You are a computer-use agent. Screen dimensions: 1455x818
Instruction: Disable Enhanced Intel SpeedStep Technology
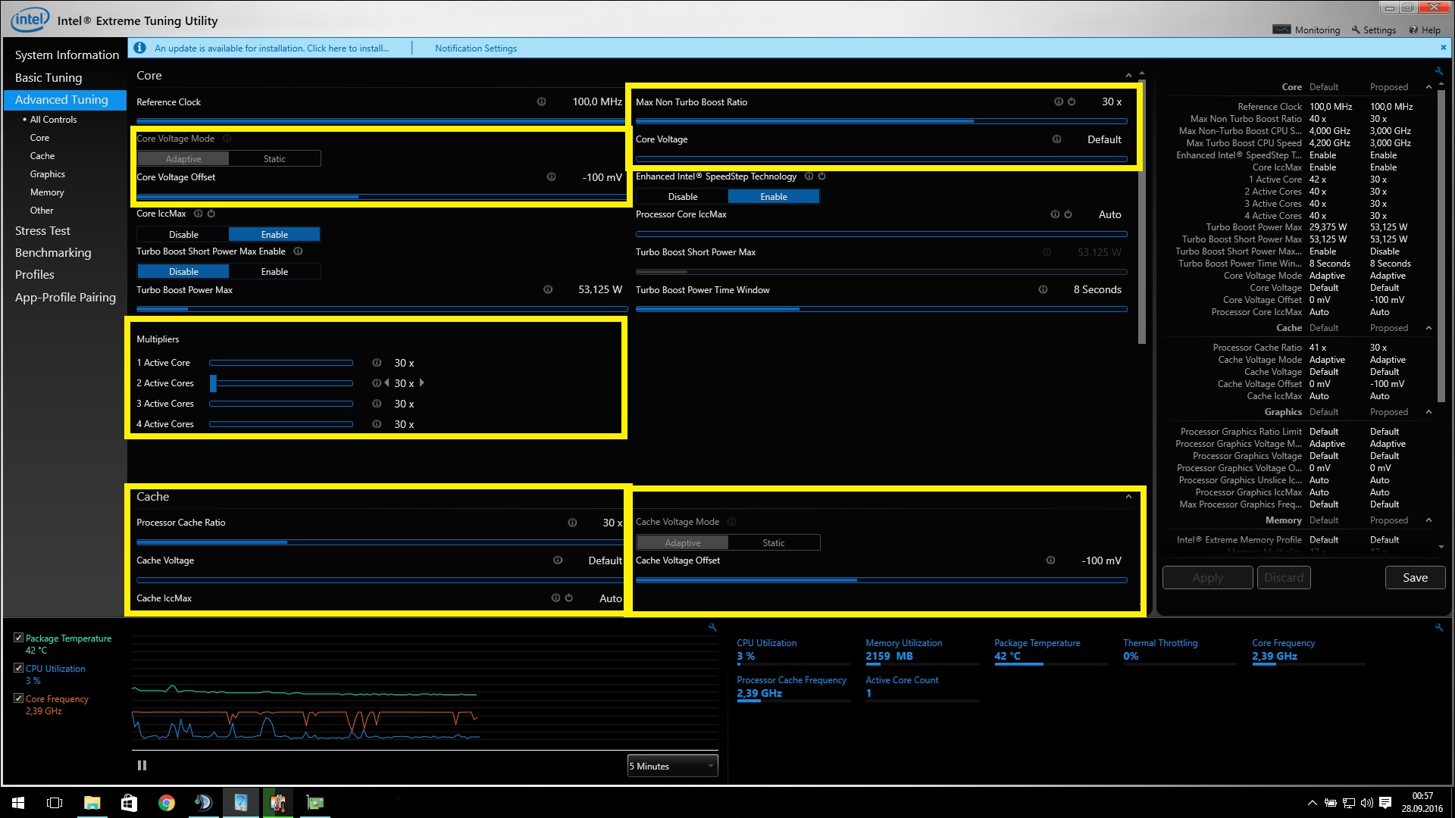click(x=682, y=197)
